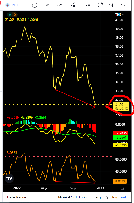
Task: Click the yellow −5.5296 MACD axis label
Action: 121,145
